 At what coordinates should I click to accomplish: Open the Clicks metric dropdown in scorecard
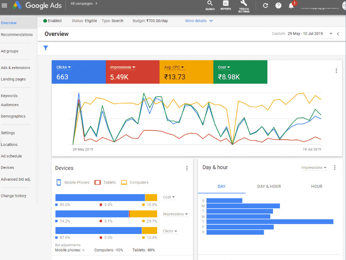pos(64,67)
